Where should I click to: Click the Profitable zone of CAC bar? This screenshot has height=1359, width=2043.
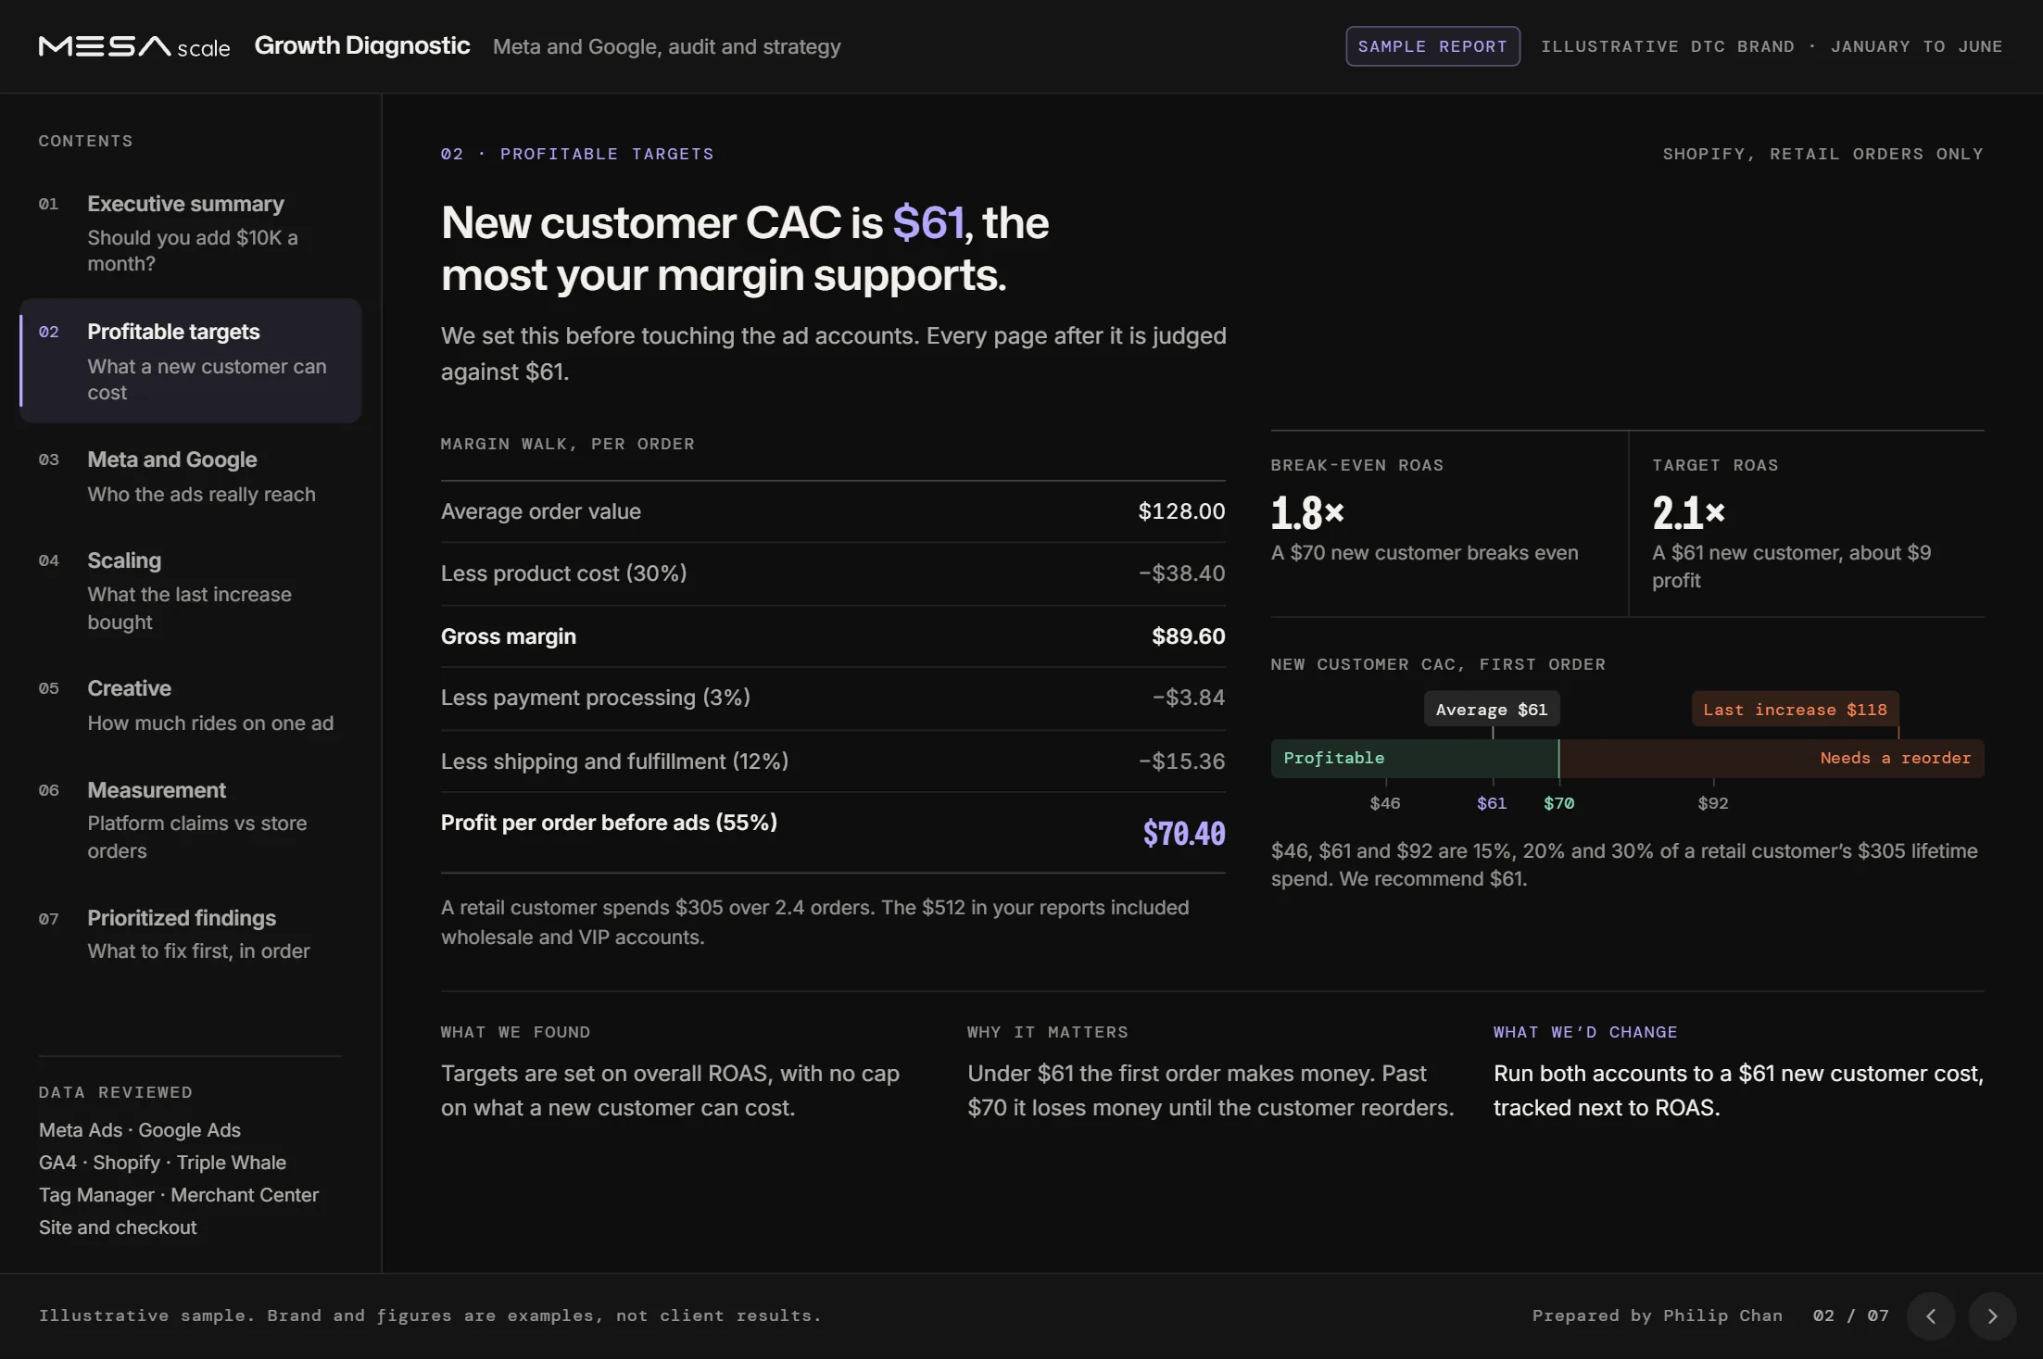(1415, 759)
